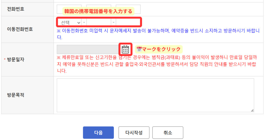Grab the 방문목적 textarea resize handle
This screenshot has width=265, height=140.
click(x=252, y=111)
